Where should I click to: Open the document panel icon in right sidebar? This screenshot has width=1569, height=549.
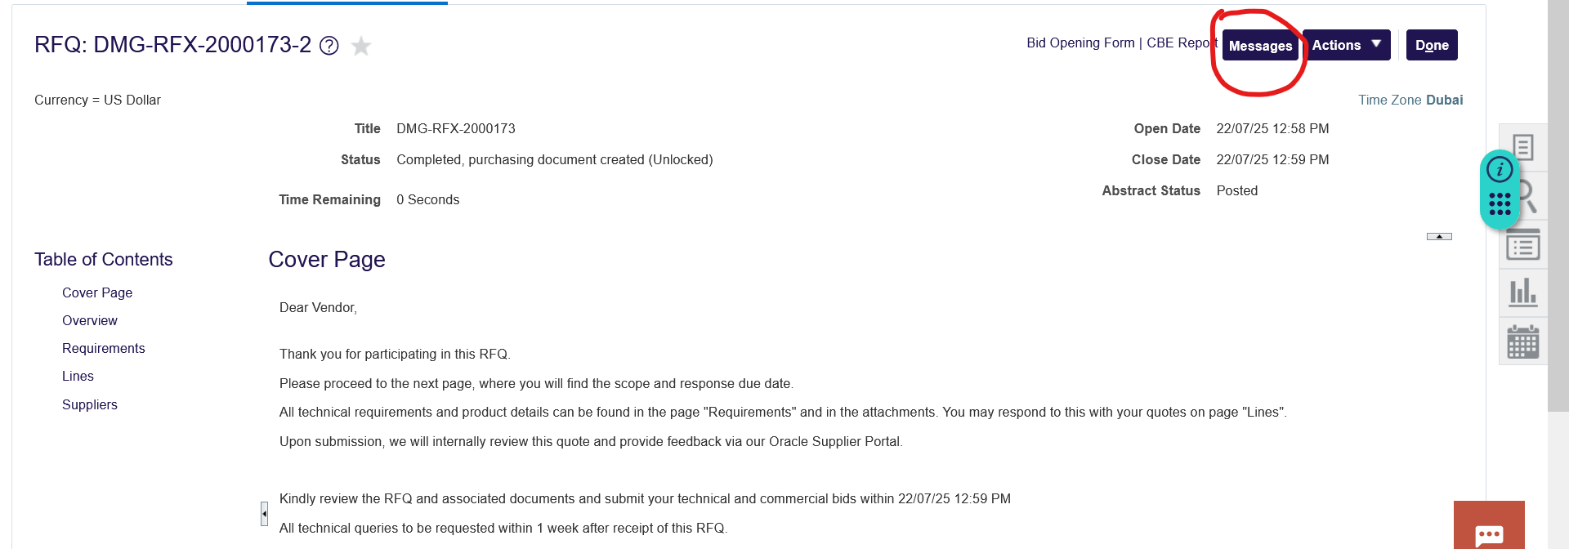tap(1525, 147)
